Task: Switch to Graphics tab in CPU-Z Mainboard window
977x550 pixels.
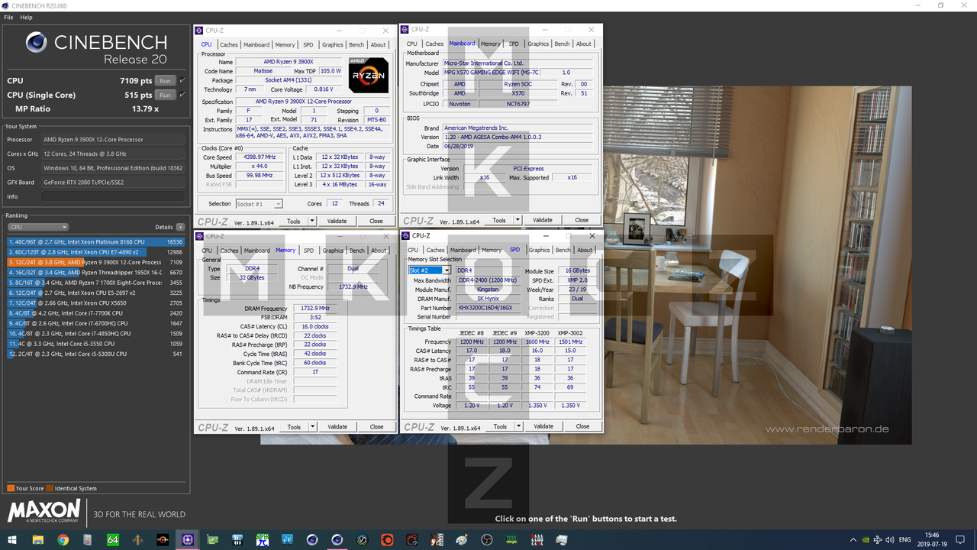Action: (538, 44)
